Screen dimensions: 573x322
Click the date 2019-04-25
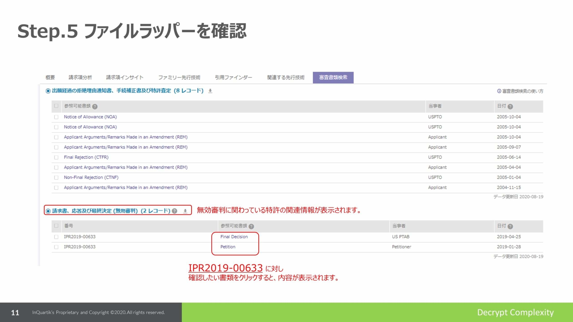pyautogui.click(x=509, y=237)
